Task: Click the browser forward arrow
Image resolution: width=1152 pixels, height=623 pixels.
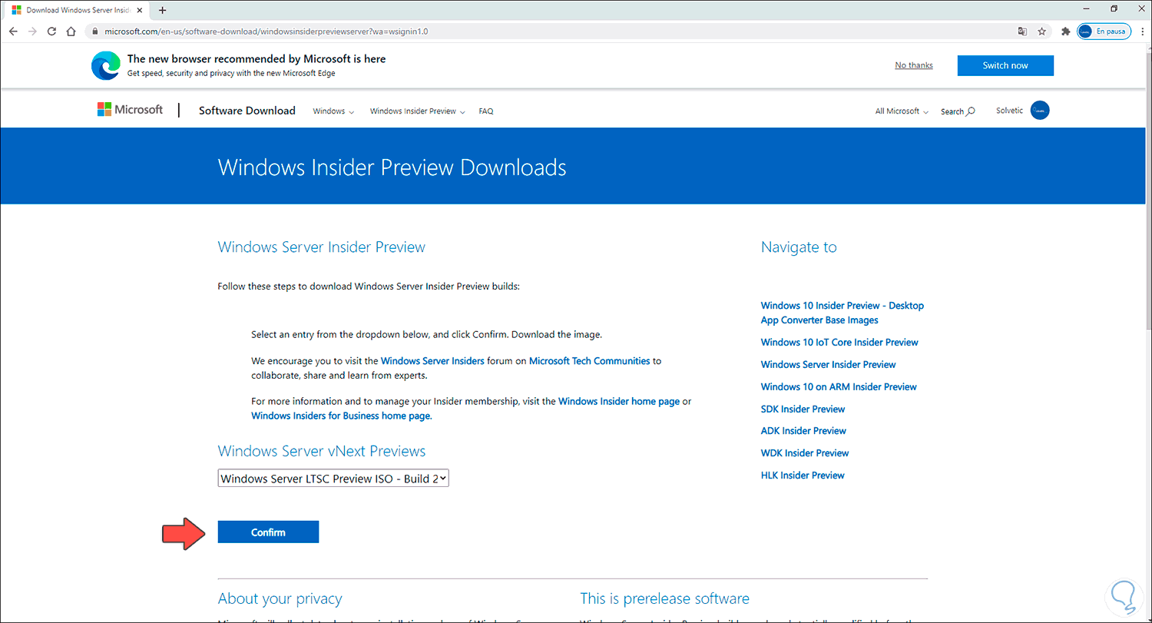Action: click(x=32, y=31)
